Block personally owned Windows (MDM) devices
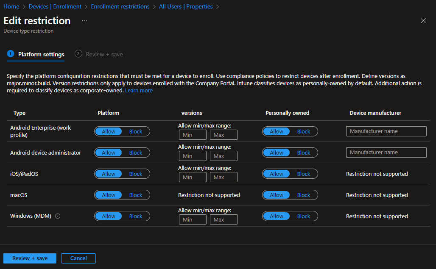The height and width of the screenshot is (269, 436). (x=304, y=216)
